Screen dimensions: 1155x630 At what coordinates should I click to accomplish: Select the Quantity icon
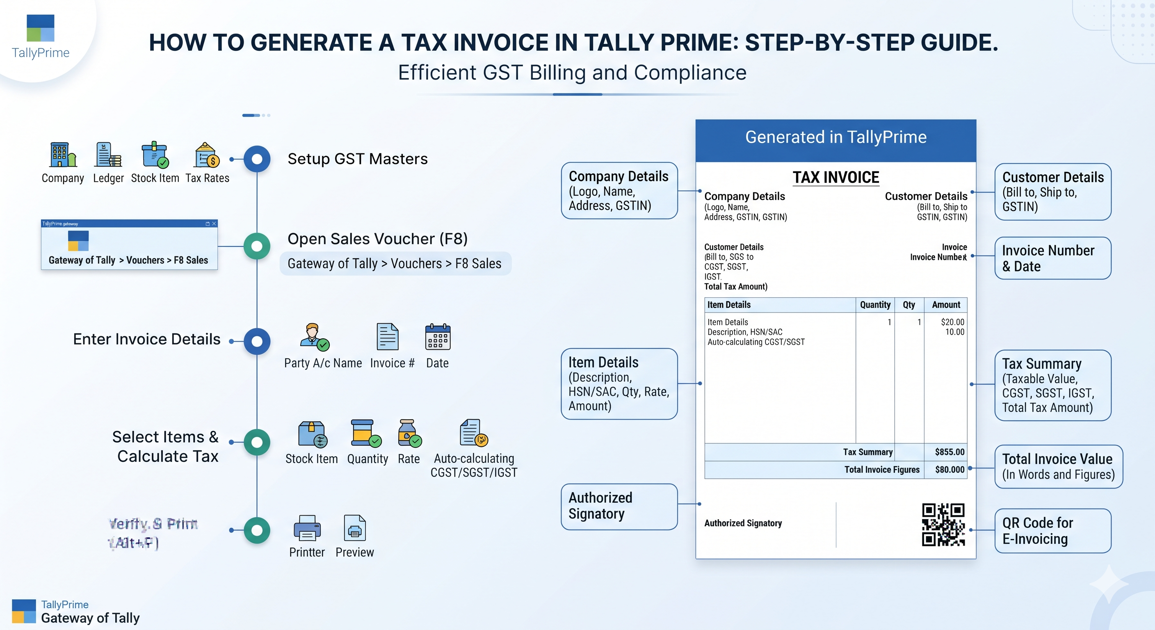point(366,433)
